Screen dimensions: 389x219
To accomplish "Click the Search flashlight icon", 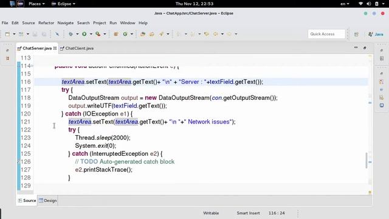I will [x=161, y=34].
